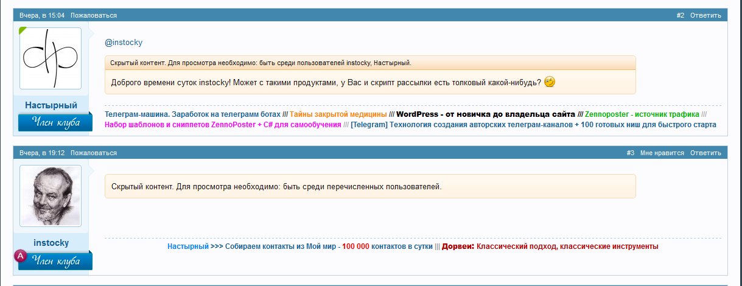Viewport: 742px width, 286px height.
Task: Click the winking smiley emoticon
Action: (550, 82)
